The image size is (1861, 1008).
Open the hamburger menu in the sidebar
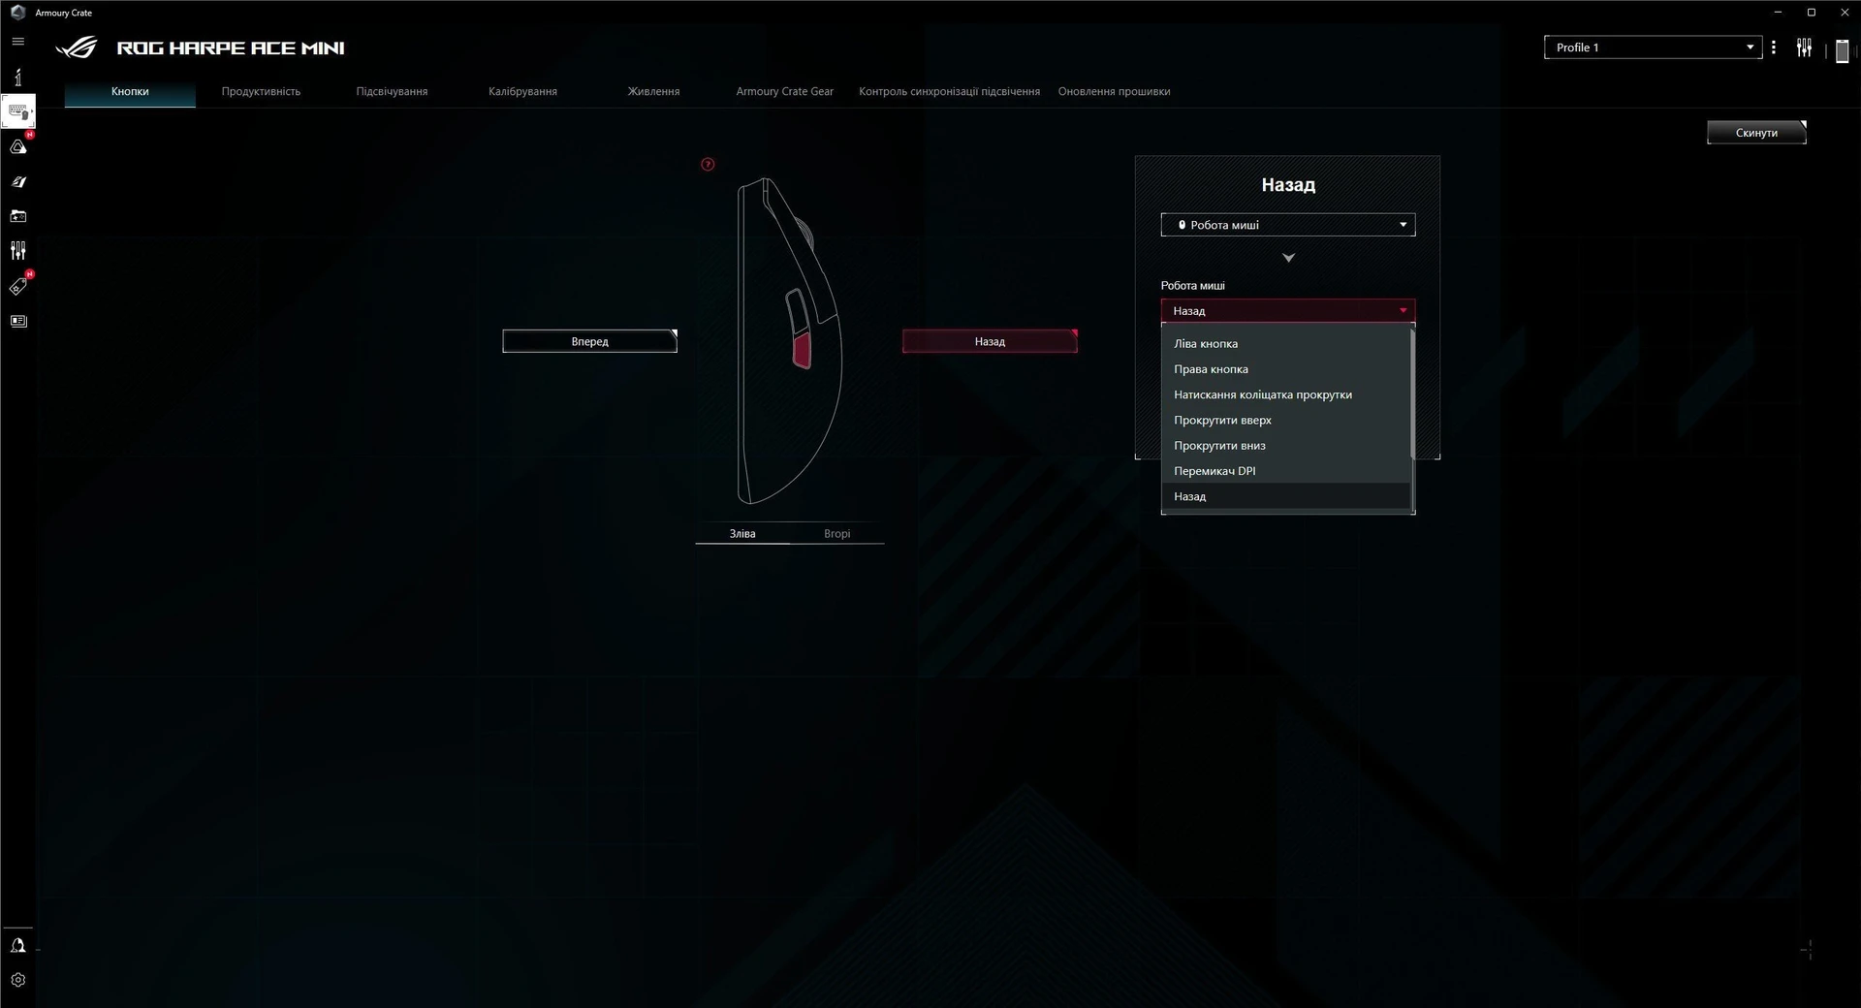[x=17, y=42]
